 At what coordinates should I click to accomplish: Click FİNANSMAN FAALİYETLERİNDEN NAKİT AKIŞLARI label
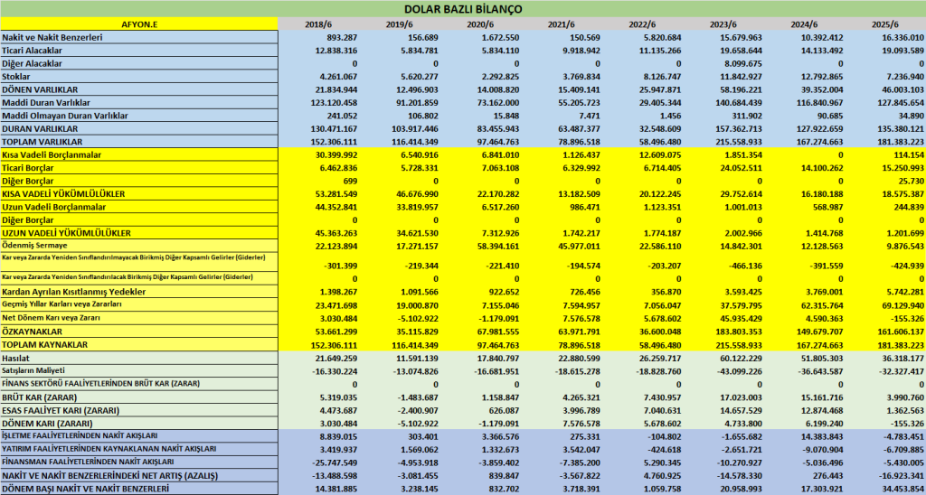coord(88,462)
